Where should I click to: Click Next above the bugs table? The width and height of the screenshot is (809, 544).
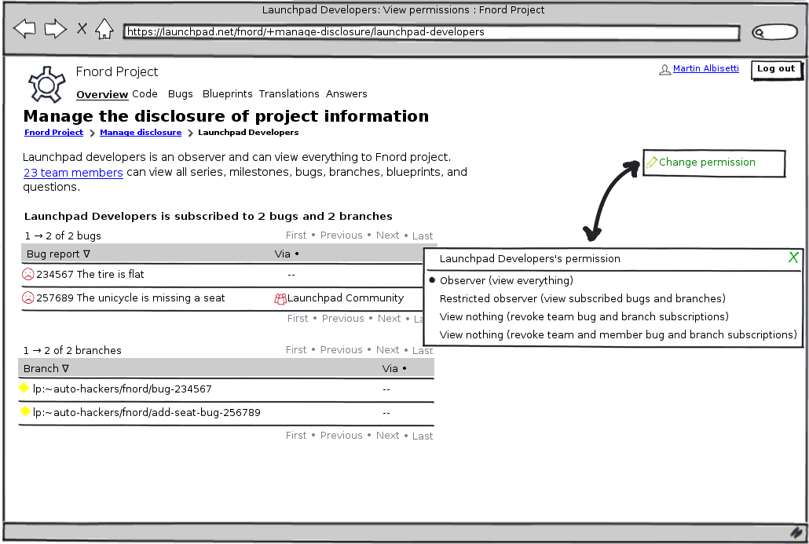click(x=387, y=235)
